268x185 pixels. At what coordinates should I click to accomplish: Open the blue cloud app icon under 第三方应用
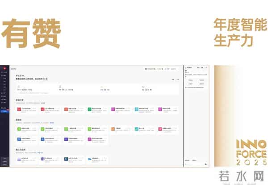click(x=89, y=159)
